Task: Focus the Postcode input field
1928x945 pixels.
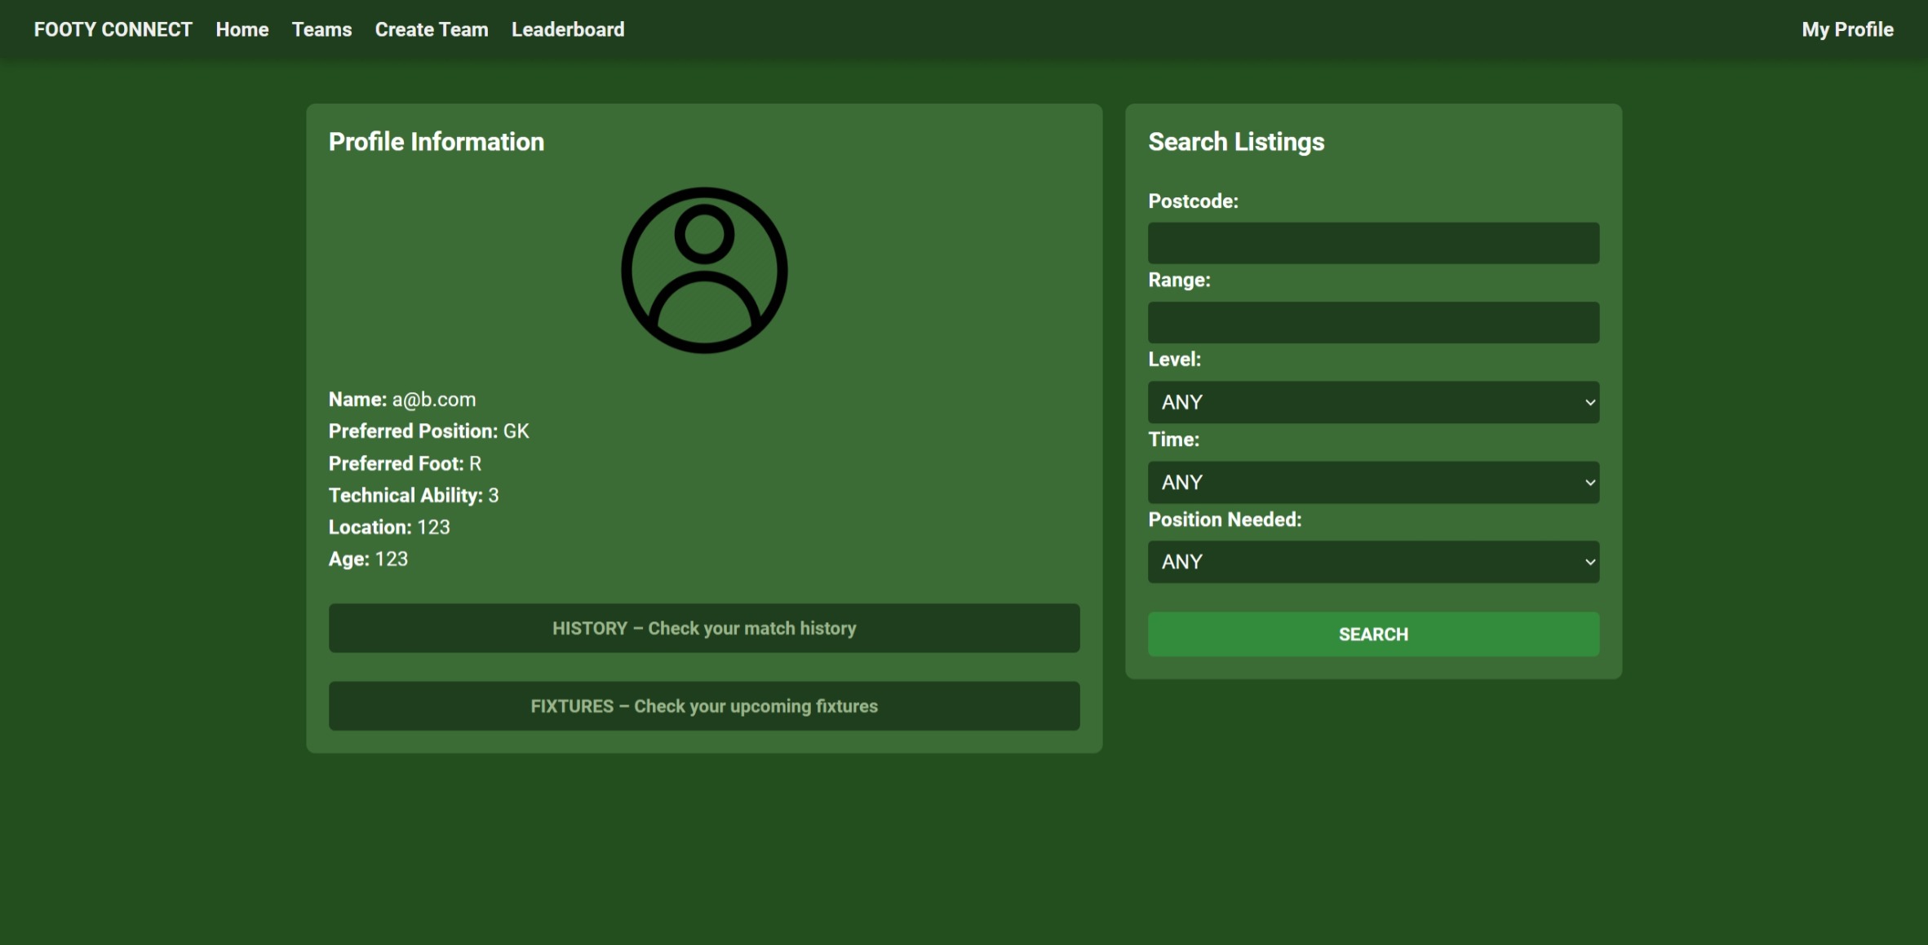Action: [1373, 243]
